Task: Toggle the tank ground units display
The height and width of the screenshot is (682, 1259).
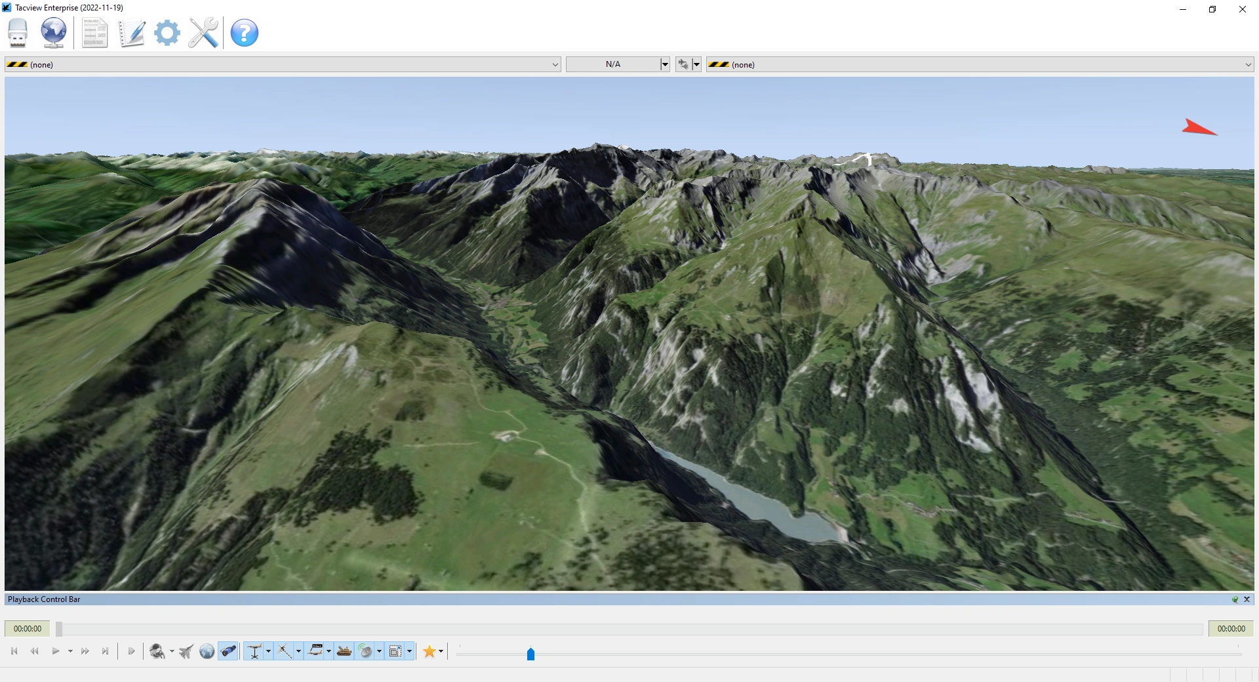Action: click(x=344, y=651)
